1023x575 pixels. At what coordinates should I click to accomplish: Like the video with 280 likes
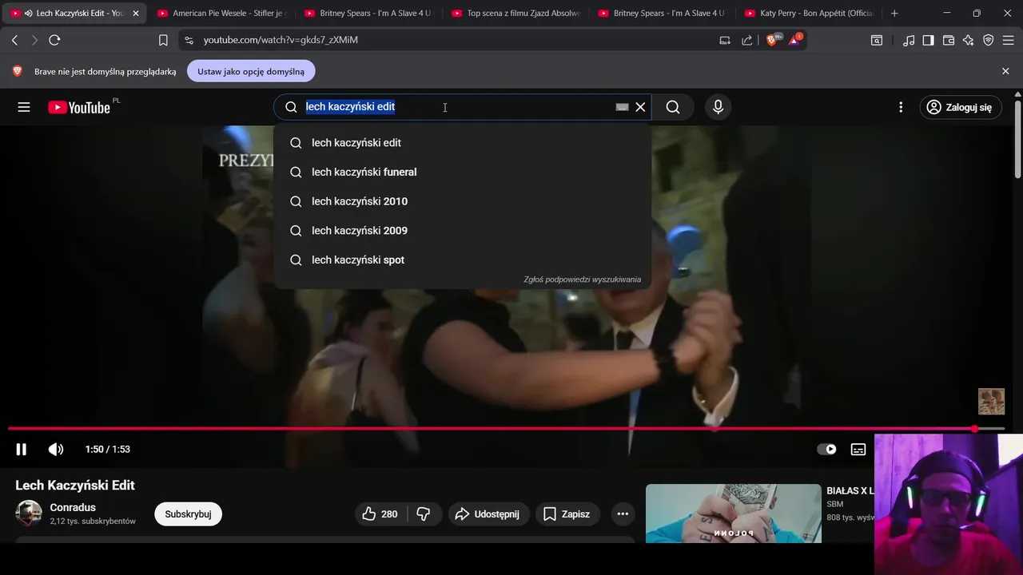point(380,514)
